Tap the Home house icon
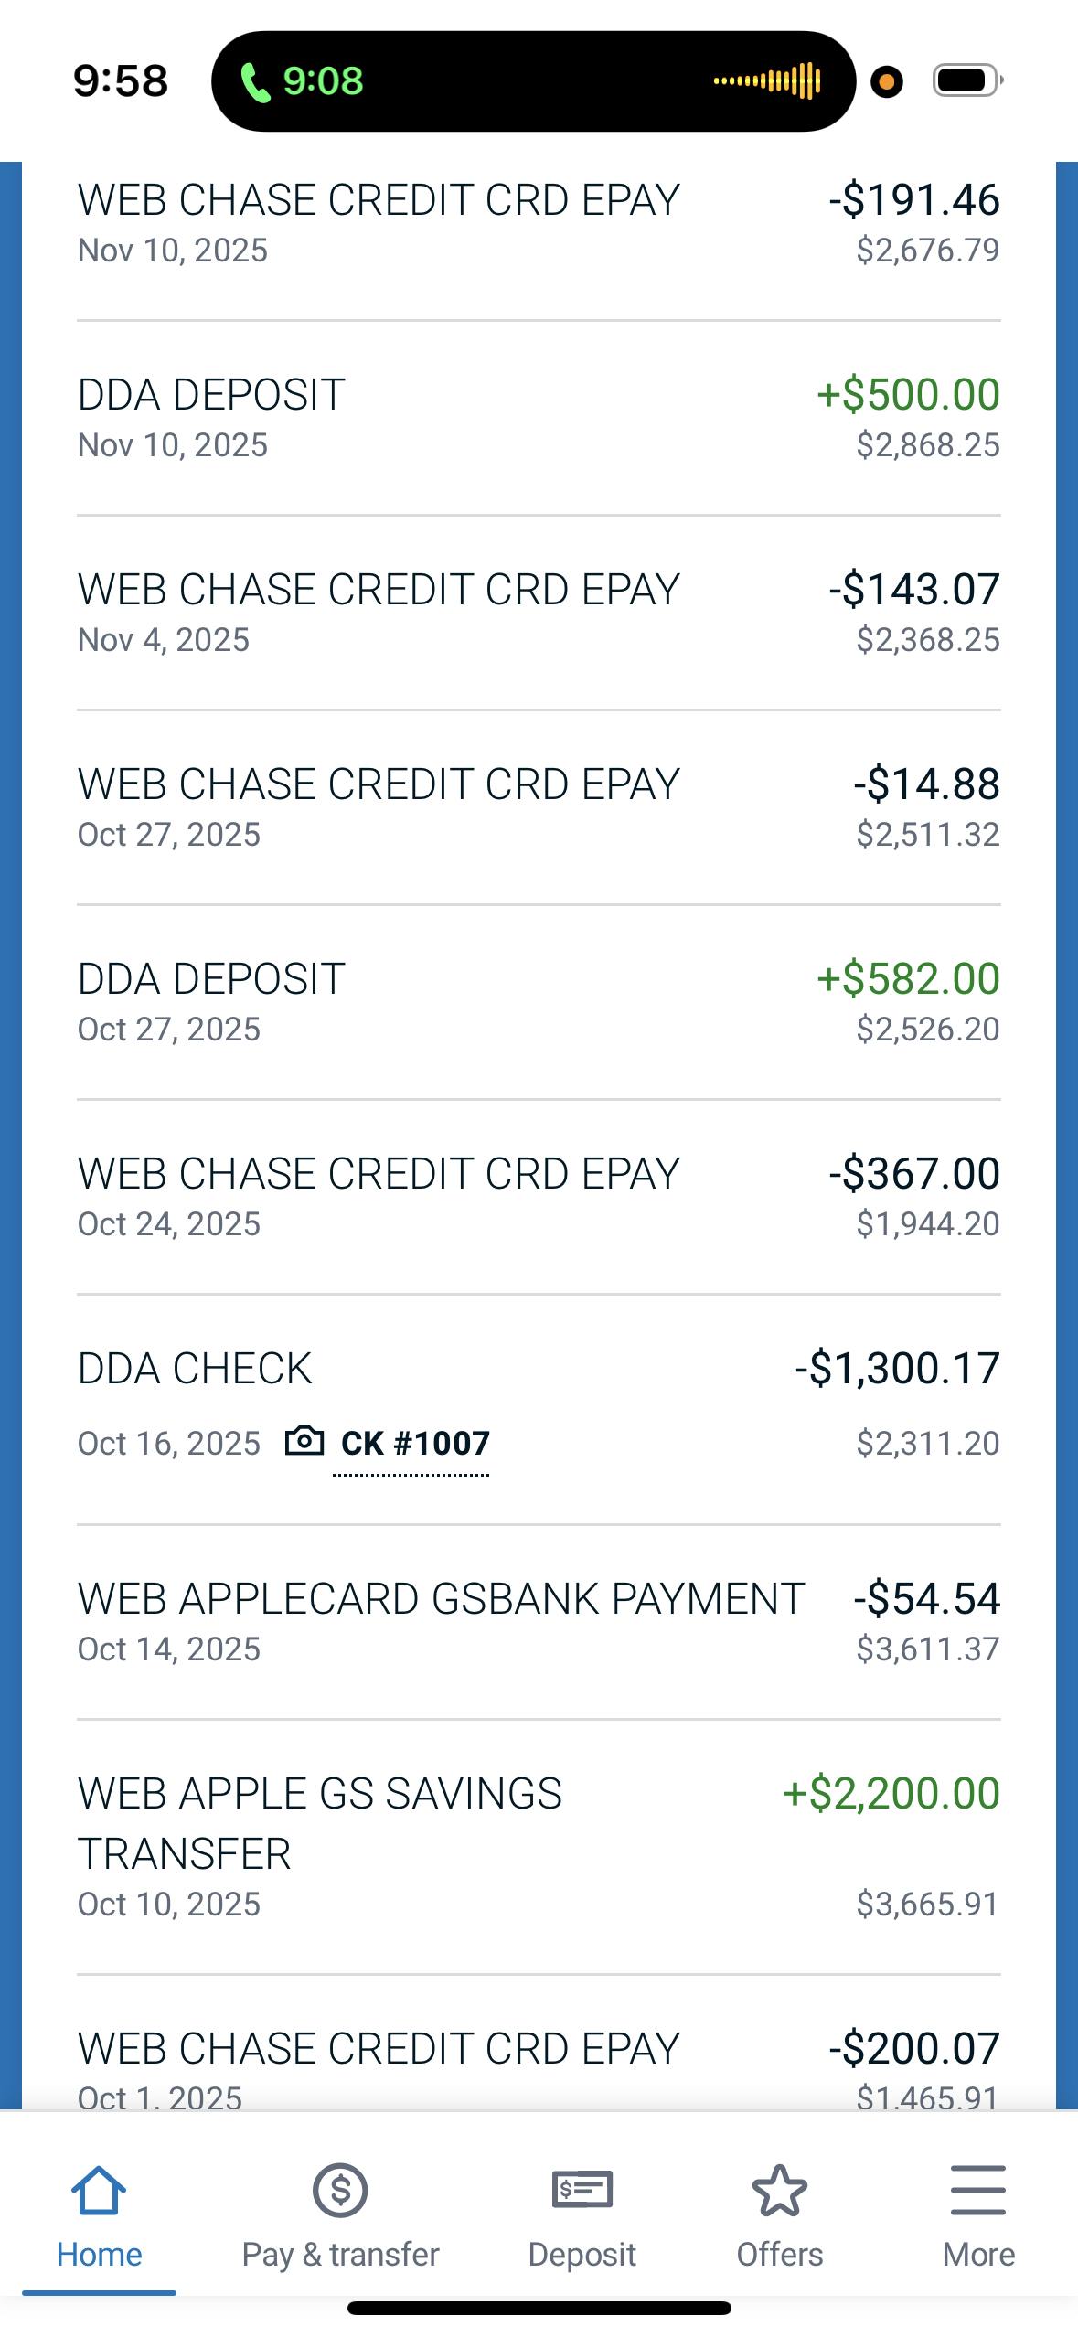 coord(99,2191)
